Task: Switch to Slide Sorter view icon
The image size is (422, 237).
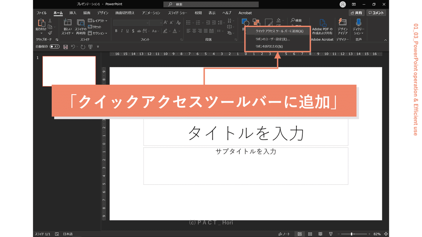Action: pos(310,234)
